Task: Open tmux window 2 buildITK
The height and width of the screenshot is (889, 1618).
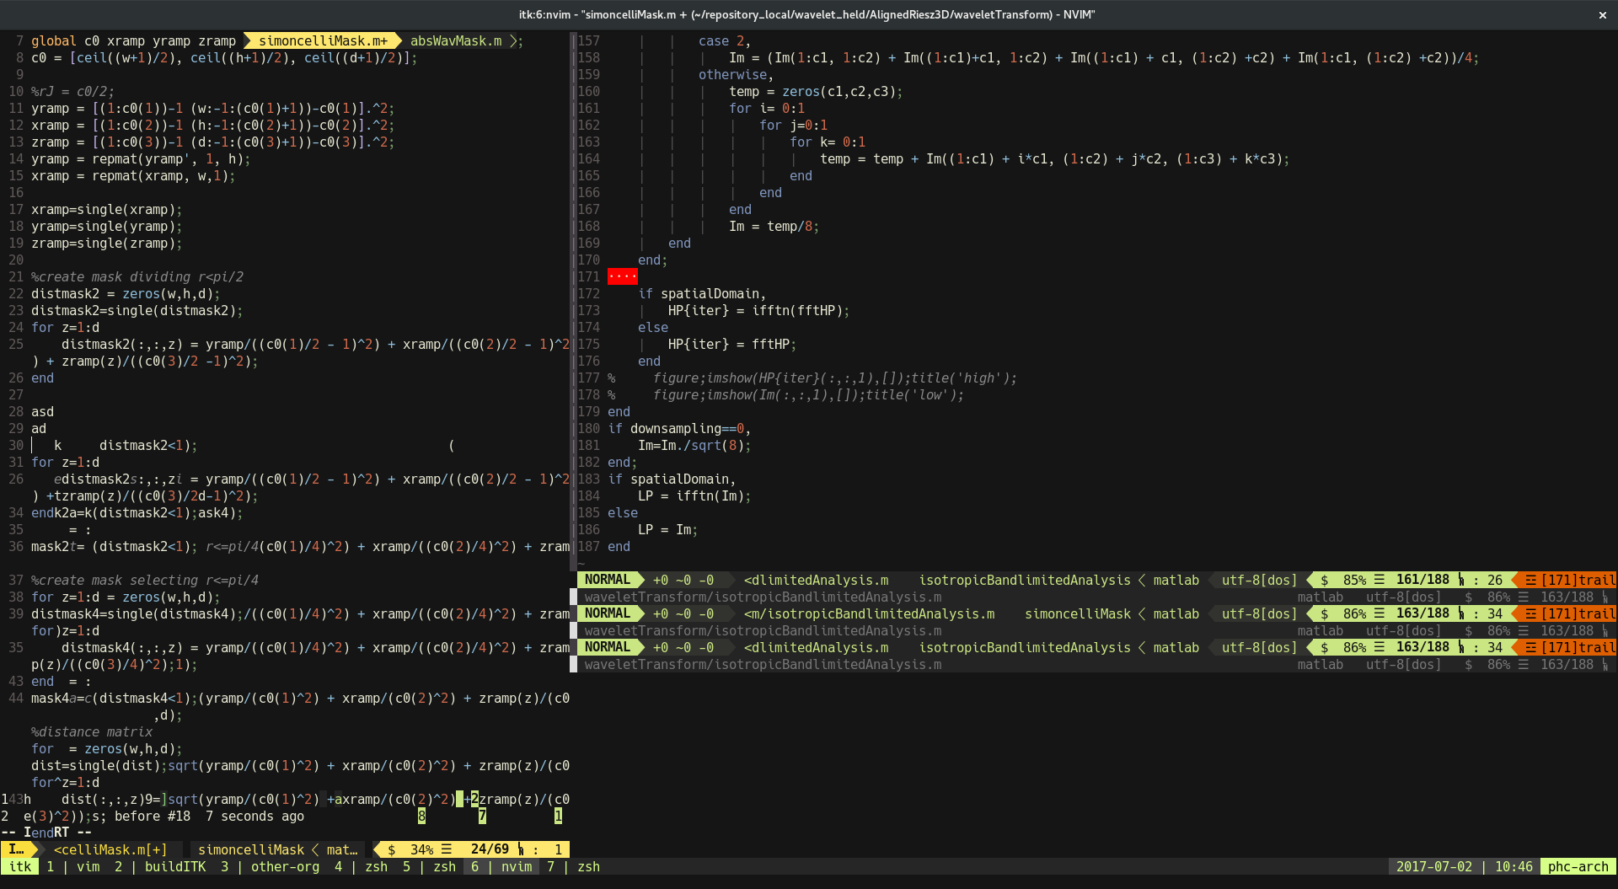Action: coord(160,866)
